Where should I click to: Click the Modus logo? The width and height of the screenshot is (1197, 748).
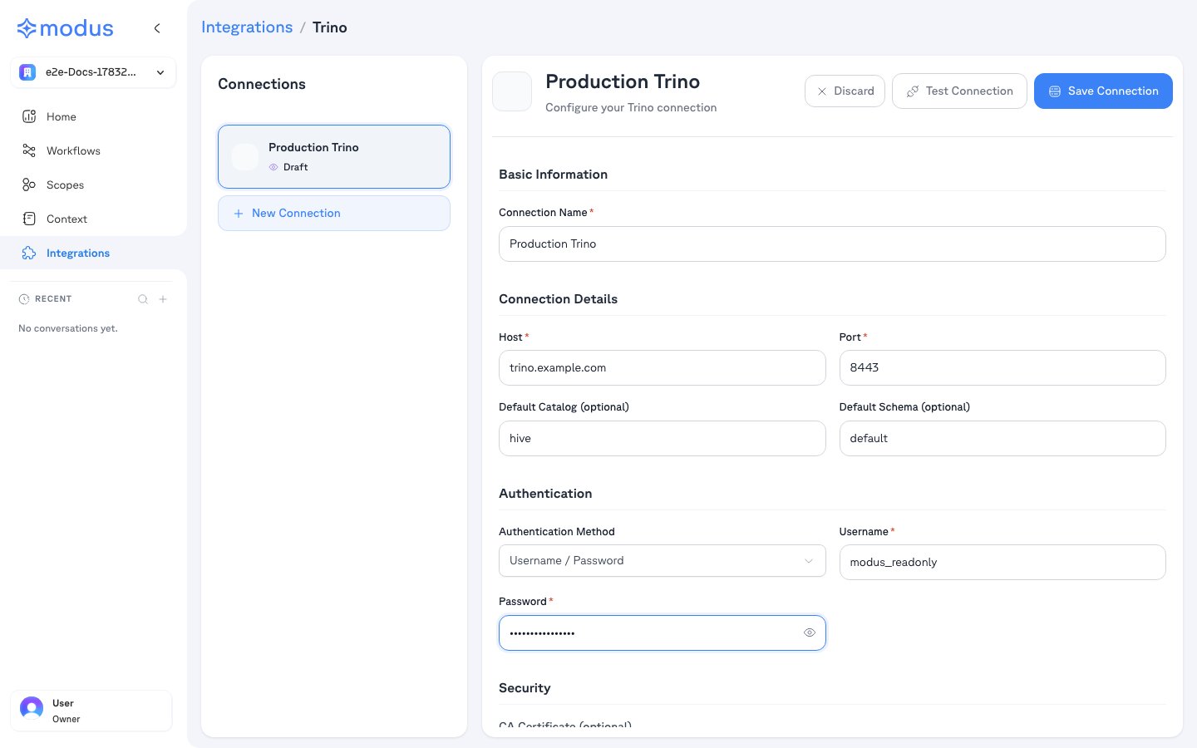65,28
